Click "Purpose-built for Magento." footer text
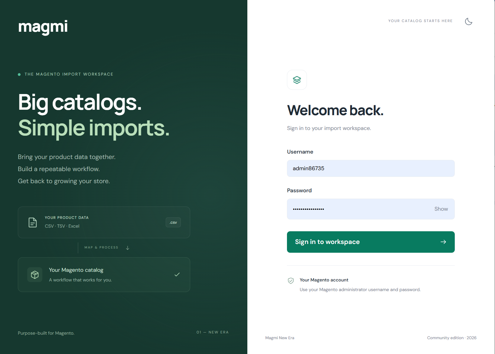This screenshot has height=354, width=495. coord(46,333)
